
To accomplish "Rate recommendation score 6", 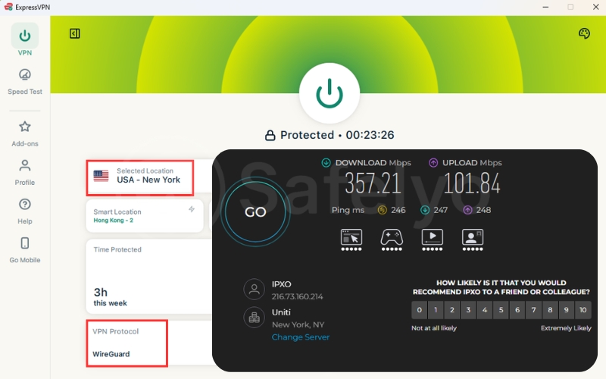I will (517, 310).
